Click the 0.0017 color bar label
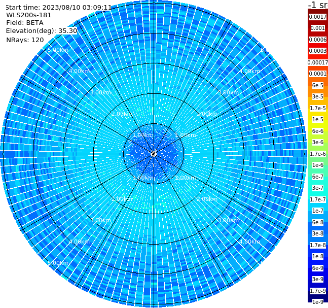This screenshot has height=308, width=328. pyautogui.click(x=318, y=17)
